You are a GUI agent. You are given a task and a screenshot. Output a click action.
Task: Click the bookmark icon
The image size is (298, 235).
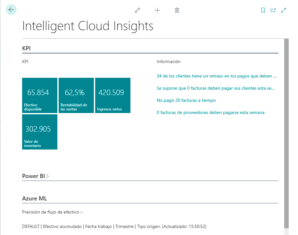tap(263, 10)
